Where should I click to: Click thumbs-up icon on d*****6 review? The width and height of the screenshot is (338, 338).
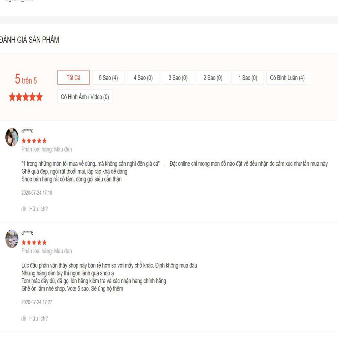24,318
